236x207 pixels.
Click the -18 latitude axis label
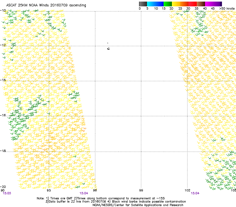(3, 151)
